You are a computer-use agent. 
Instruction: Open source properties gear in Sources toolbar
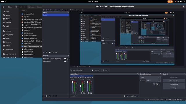coord(50,96)
